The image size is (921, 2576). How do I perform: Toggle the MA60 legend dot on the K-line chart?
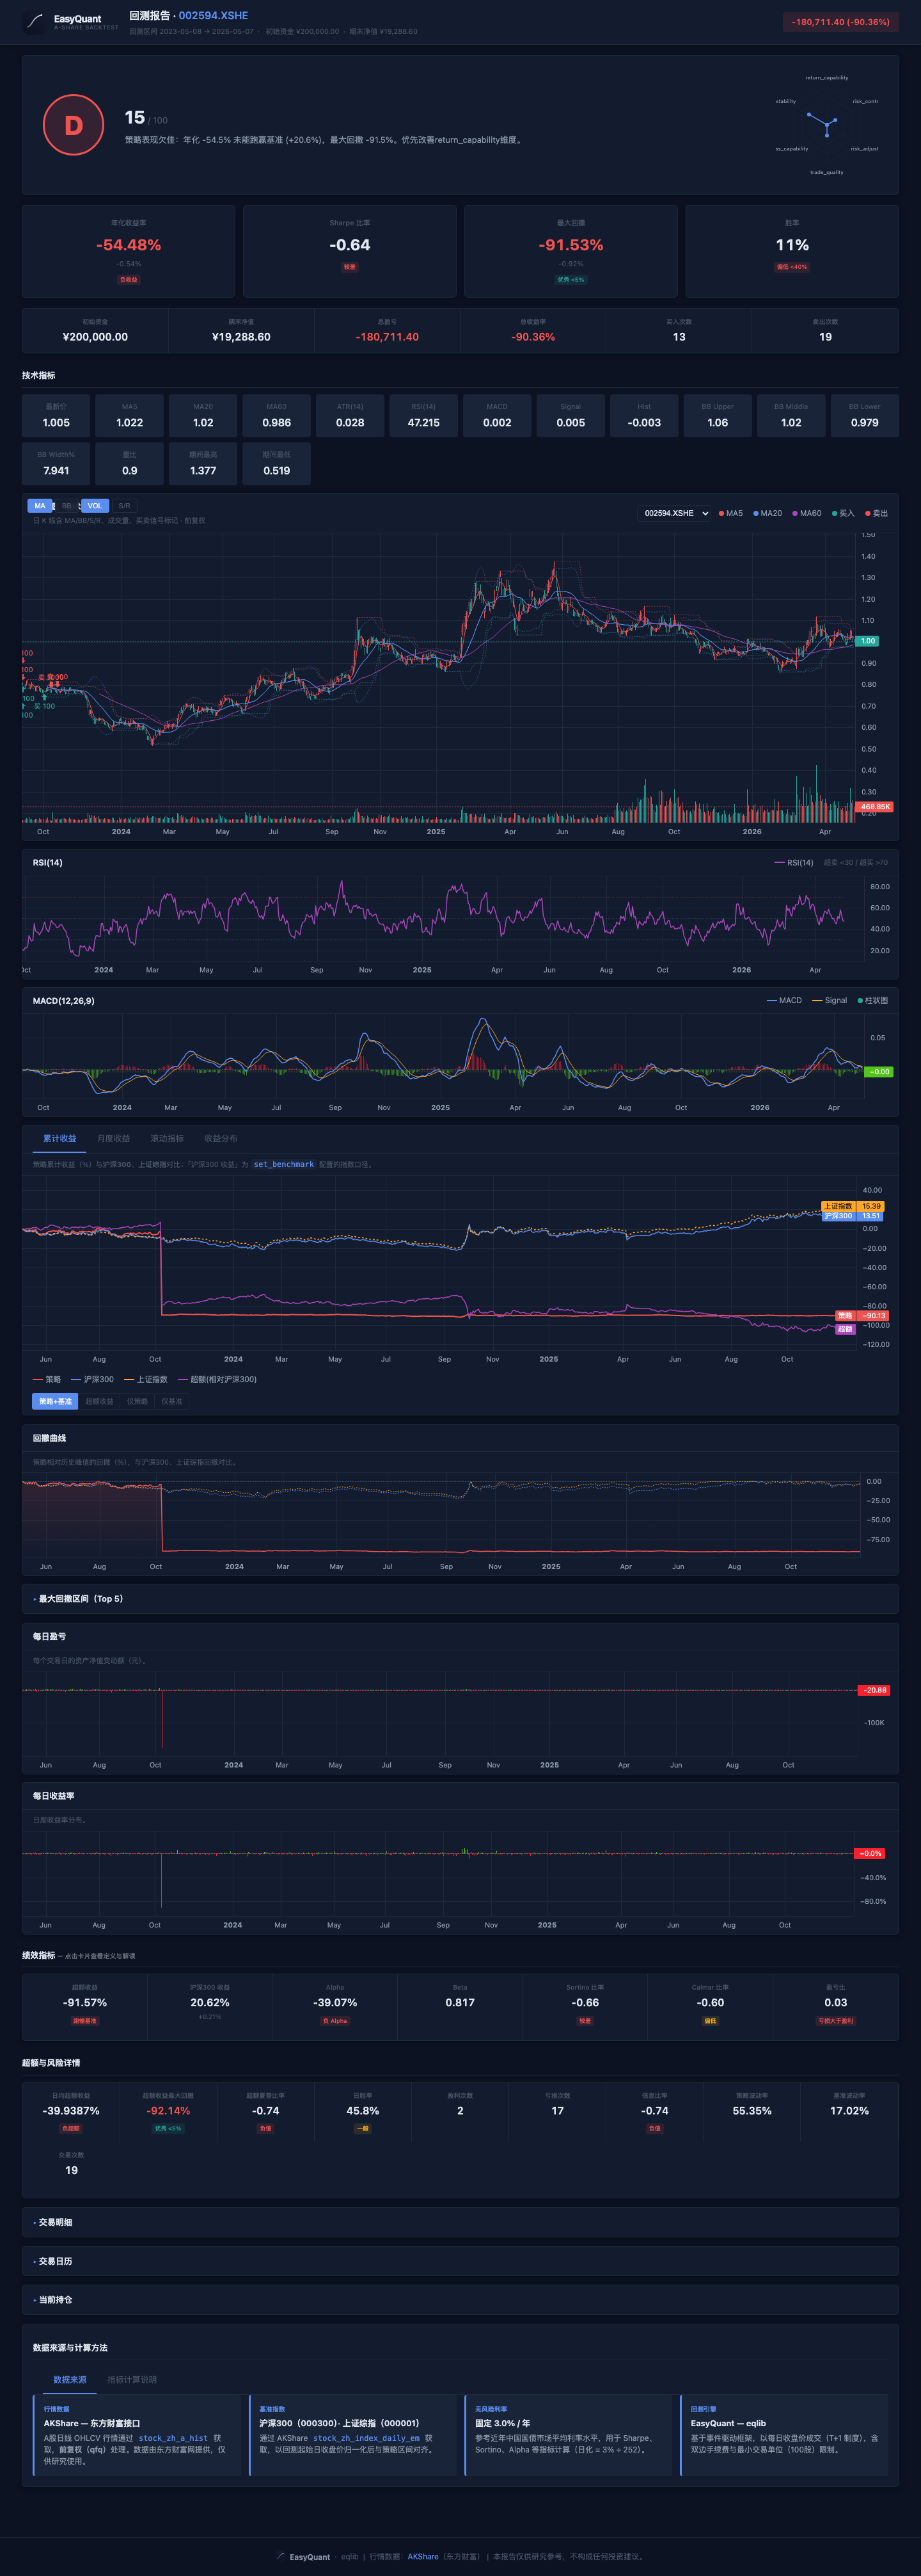[806, 513]
